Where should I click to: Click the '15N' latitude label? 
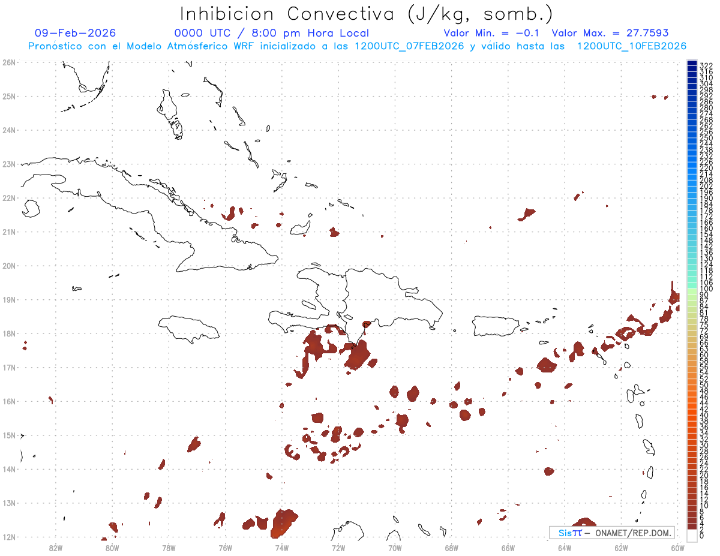coord(8,435)
